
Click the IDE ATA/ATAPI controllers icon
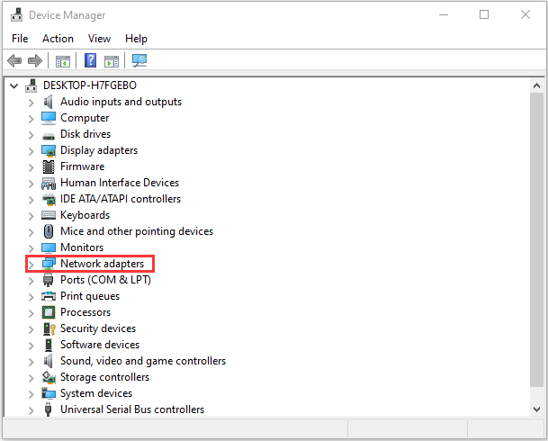tap(49, 199)
